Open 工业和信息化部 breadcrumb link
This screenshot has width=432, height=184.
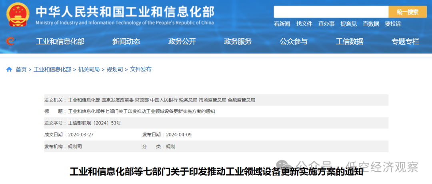click(52, 70)
